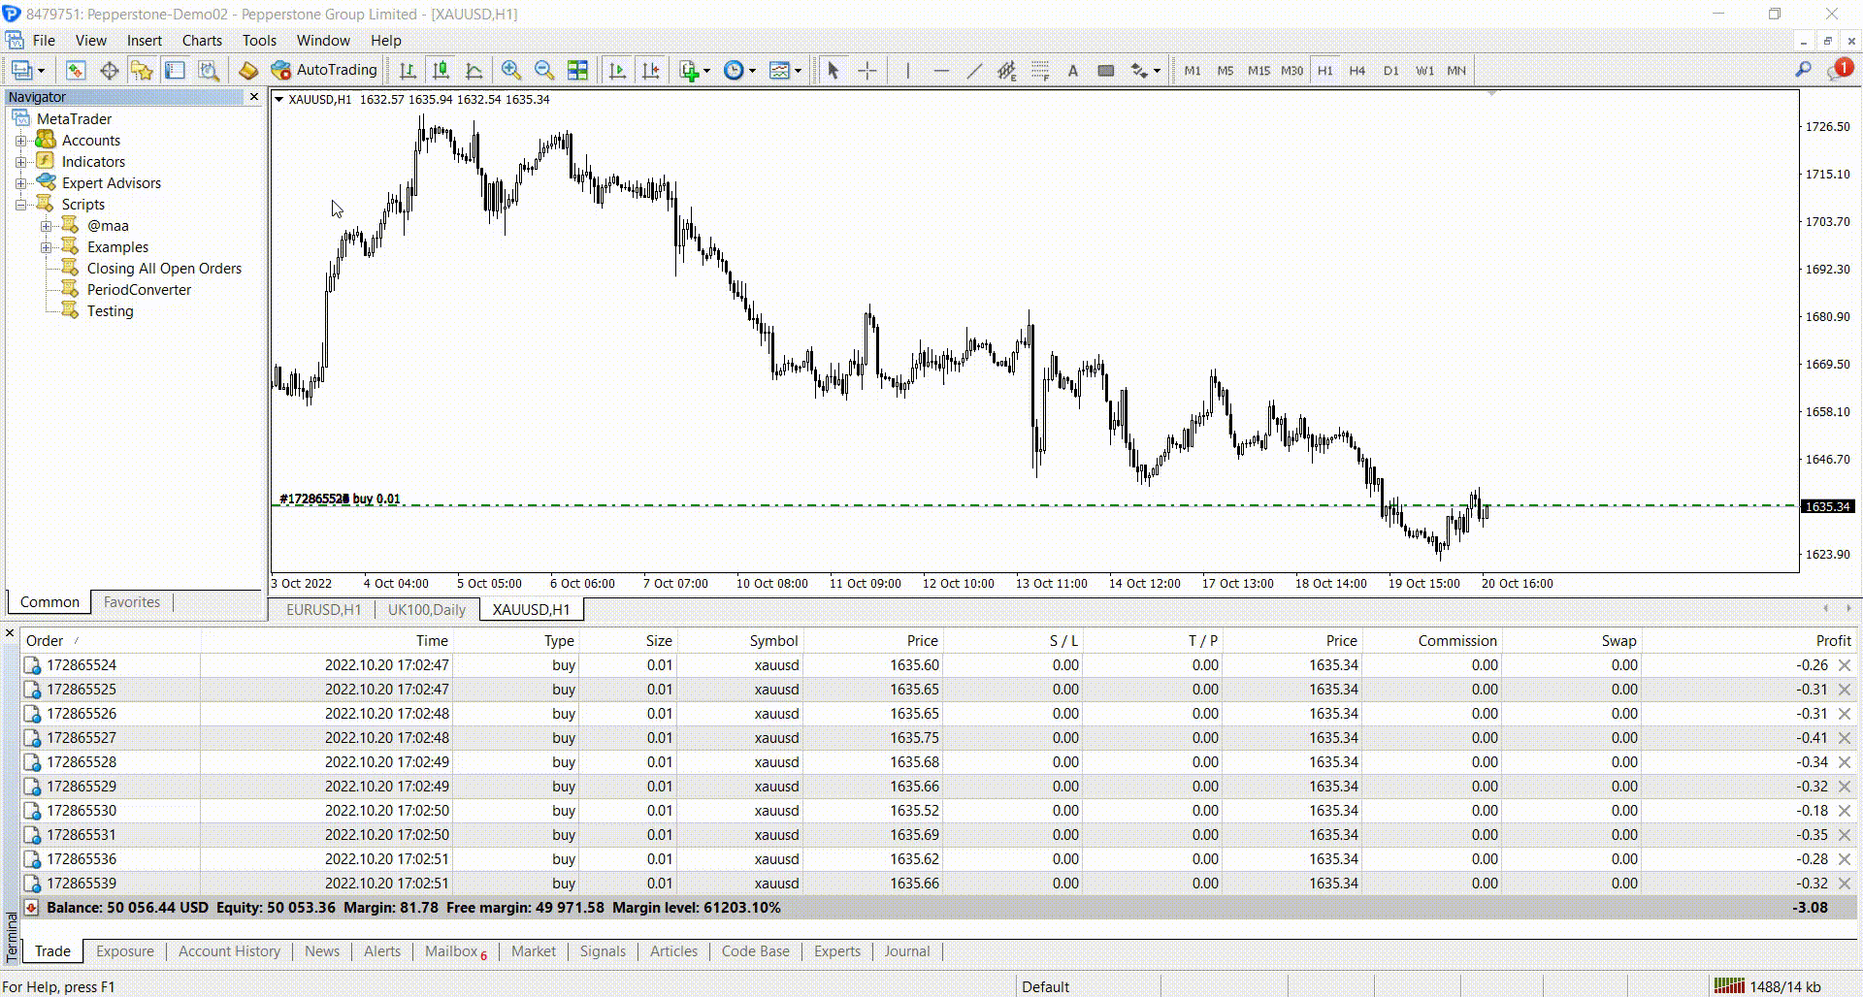The width and height of the screenshot is (1863, 997).
Task: Click the current price marker 1635.34
Action: (x=1827, y=505)
